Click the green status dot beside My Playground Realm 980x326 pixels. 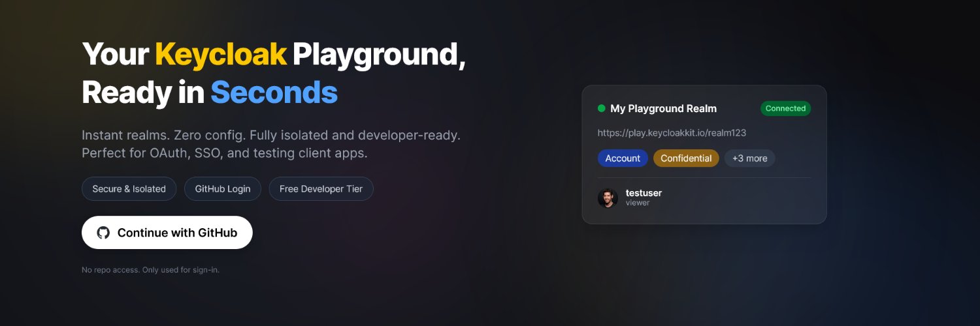click(602, 109)
